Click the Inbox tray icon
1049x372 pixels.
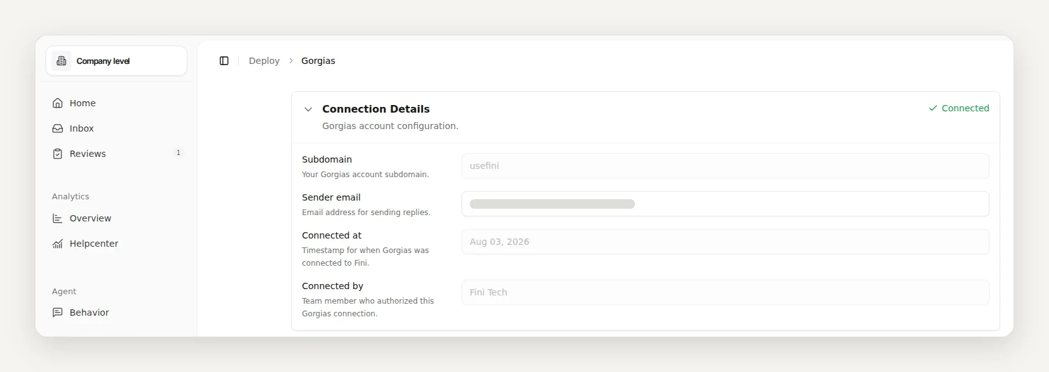coord(58,128)
